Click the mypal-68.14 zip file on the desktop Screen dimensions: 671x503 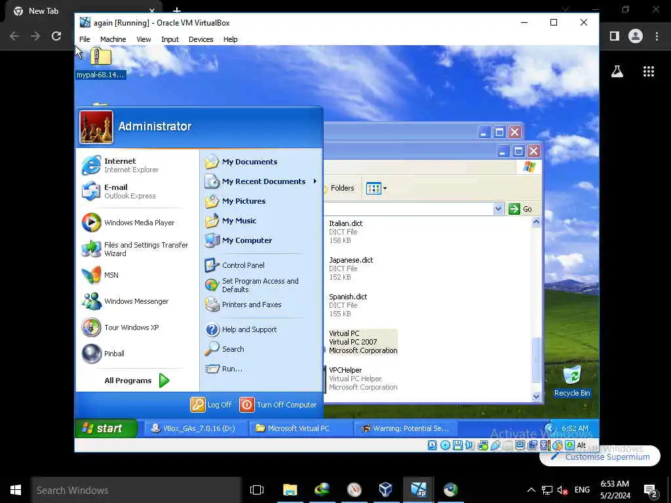point(100,64)
